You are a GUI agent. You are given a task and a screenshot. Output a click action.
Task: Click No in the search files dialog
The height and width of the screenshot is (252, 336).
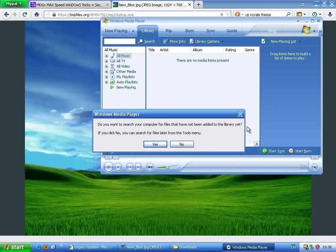tap(182, 144)
